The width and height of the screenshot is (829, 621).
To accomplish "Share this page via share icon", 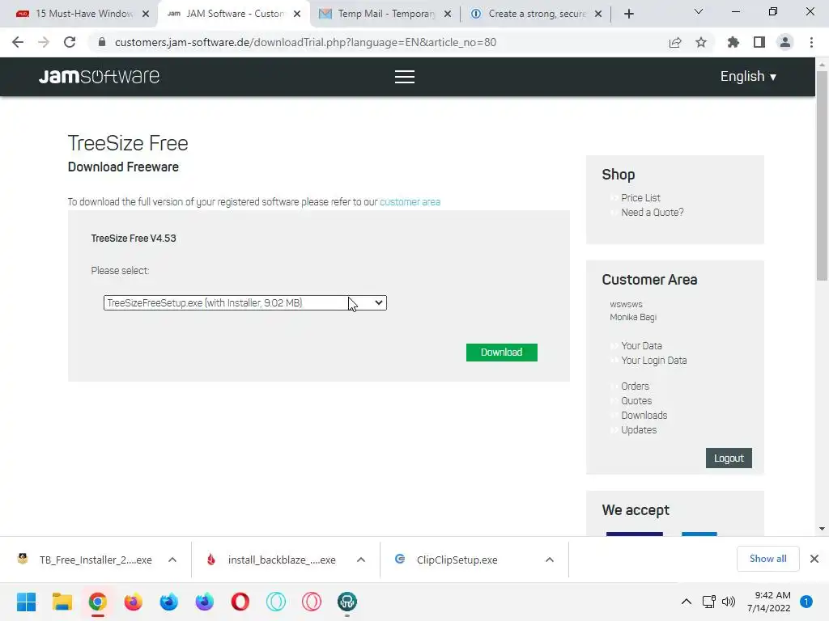I will coord(675,42).
